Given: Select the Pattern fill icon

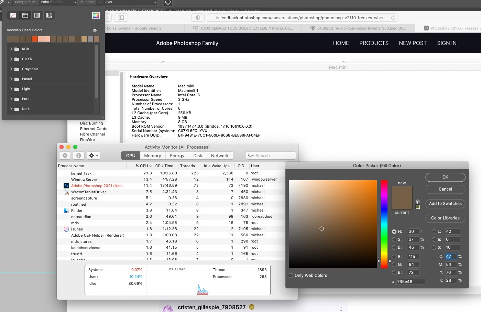Looking at the screenshot, I should coord(49,15).
